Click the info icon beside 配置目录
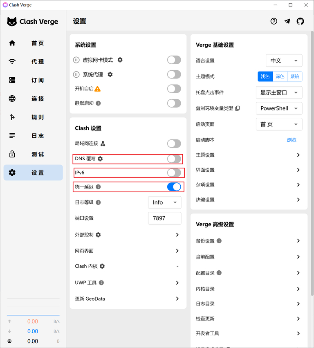Image resolution: width=314 pixels, height=348 pixels. (219, 273)
